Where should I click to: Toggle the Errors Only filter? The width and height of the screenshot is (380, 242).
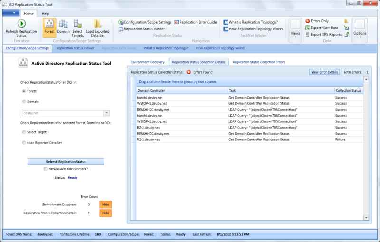[x=317, y=21]
